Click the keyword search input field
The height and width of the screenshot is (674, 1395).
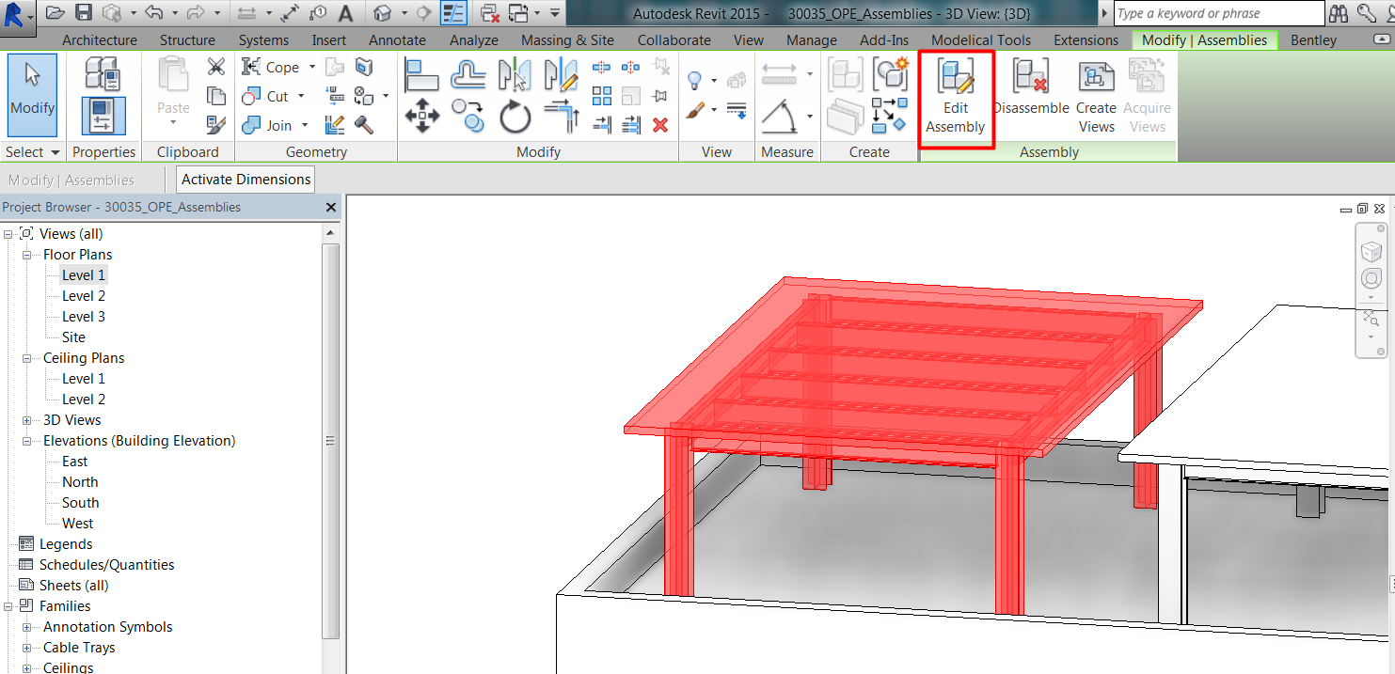pyautogui.click(x=1219, y=13)
